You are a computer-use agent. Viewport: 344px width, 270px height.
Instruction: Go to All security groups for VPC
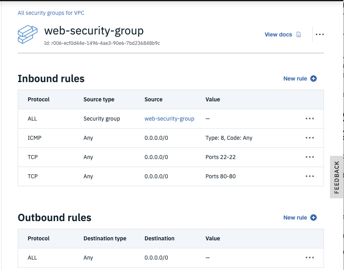51,13
